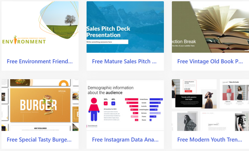Image resolution: width=249 pixels, height=151 pixels.
Task: Open the Sales Pitch Deck thumbnail
Action: click(x=125, y=27)
